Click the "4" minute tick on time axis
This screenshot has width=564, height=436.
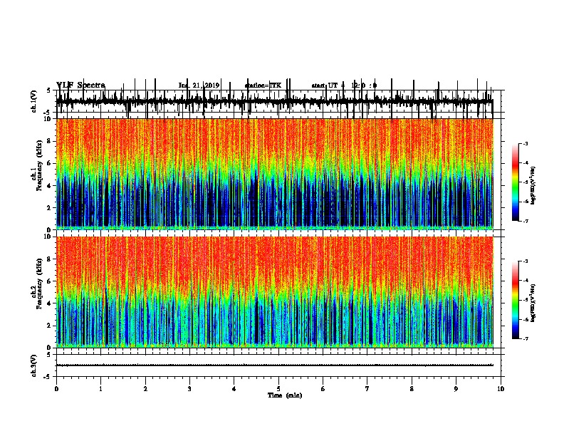[234, 389]
